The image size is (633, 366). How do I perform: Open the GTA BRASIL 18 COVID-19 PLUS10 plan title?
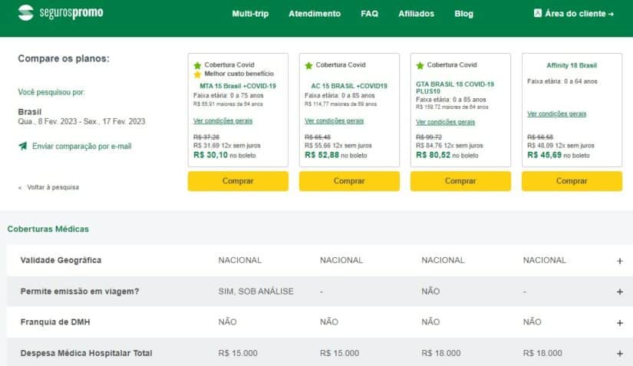tap(455, 87)
